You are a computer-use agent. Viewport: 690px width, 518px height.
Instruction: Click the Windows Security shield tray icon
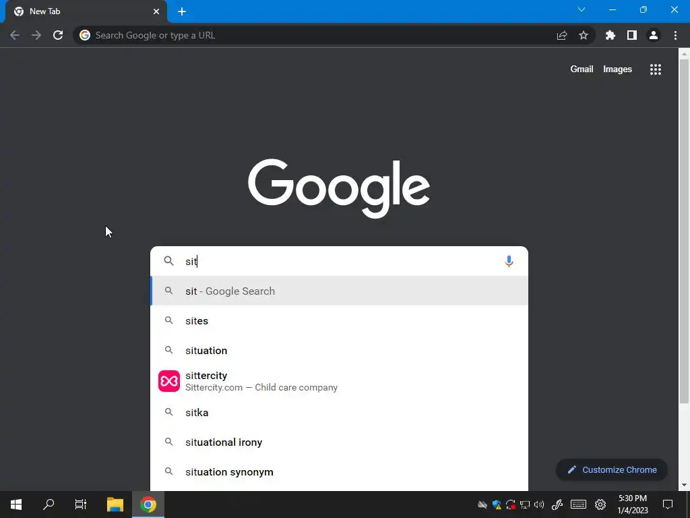497,505
